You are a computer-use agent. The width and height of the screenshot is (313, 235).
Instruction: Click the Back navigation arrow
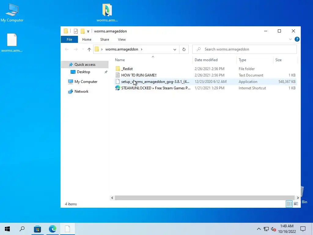click(67, 49)
